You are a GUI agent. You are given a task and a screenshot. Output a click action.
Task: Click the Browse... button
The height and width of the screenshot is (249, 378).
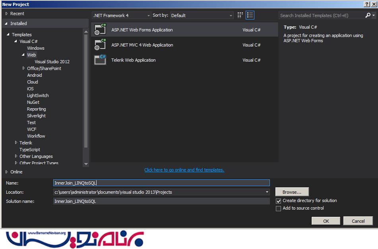pos(292,192)
